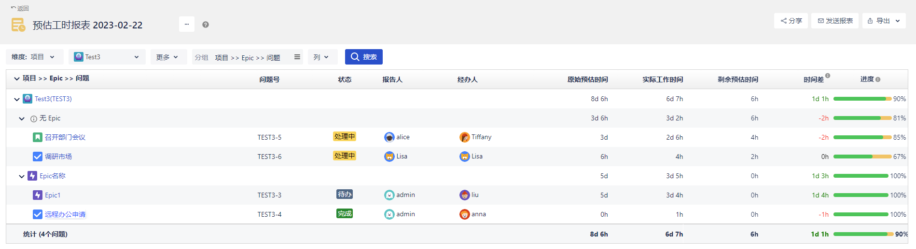Open the 维度 项目 dimension dropdown
Screen dimensions: 916x249
click(x=34, y=57)
